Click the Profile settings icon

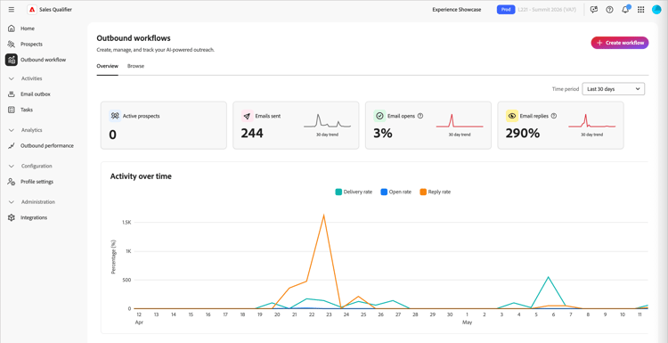(x=12, y=182)
